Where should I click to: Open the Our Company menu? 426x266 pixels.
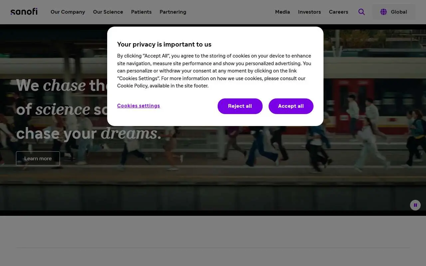(x=68, y=12)
